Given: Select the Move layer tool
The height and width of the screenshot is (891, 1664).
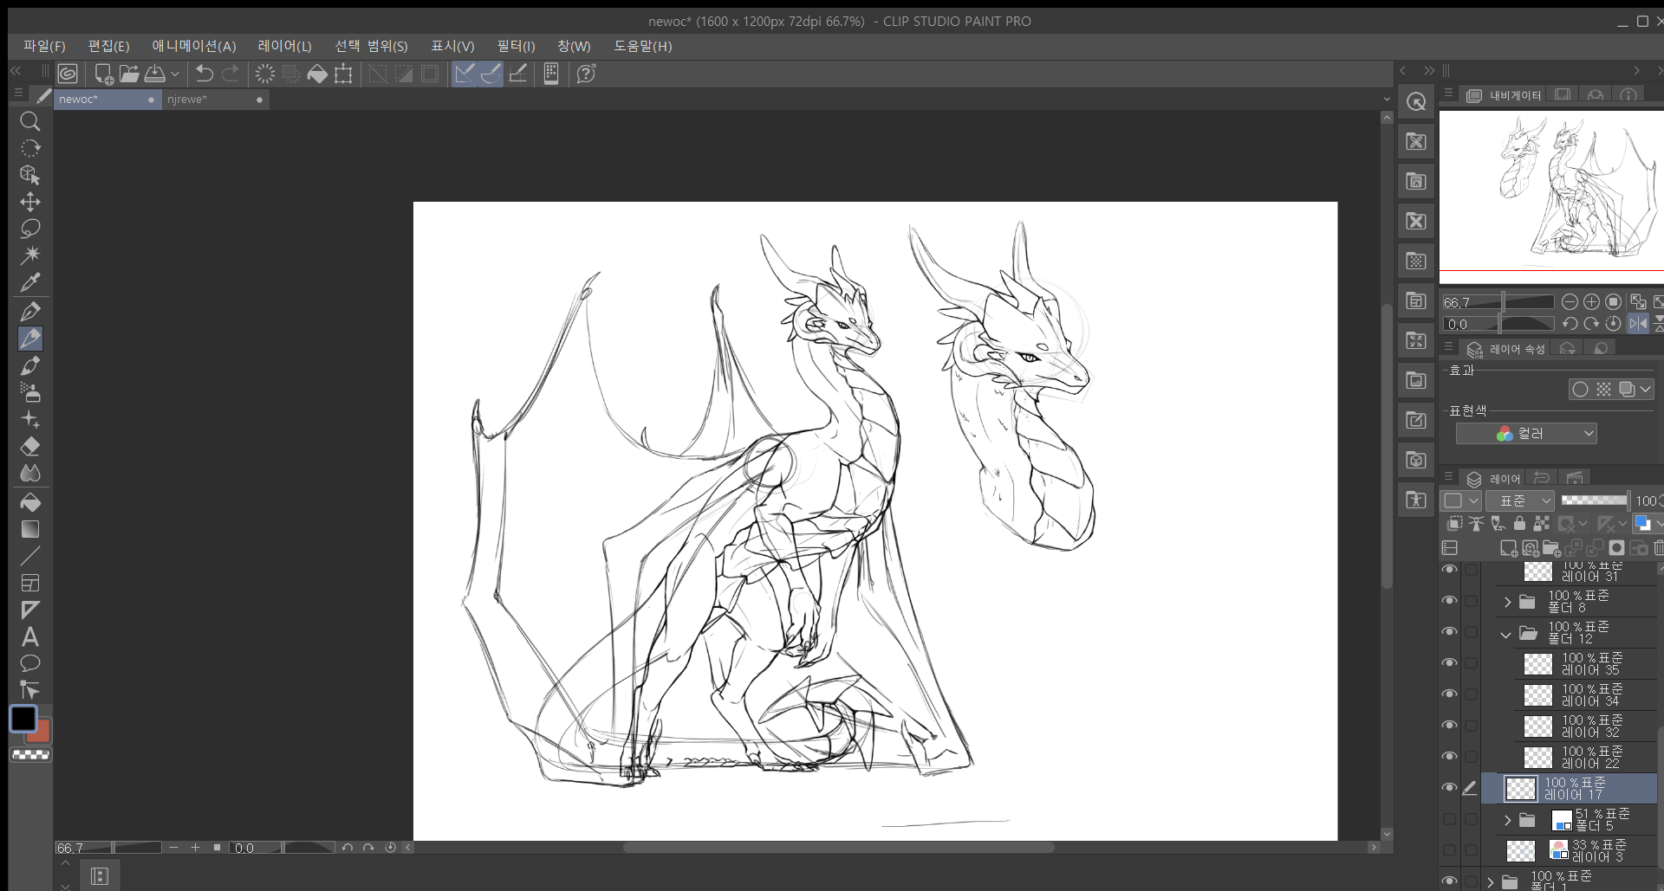Looking at the screenshot, I should (x=30, y=202).
